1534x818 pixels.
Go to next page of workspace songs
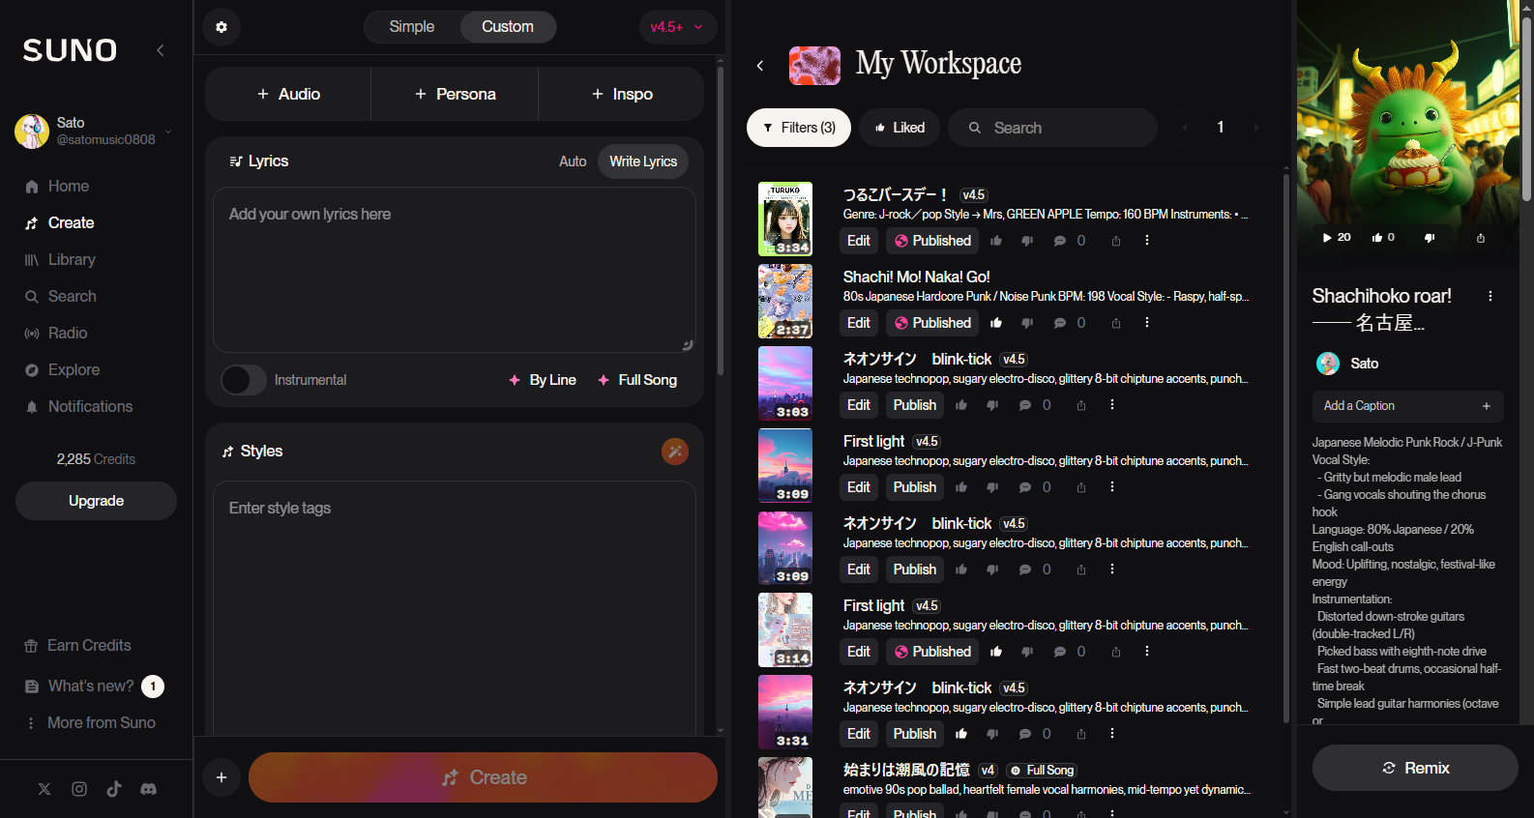tap(1256, 128)
